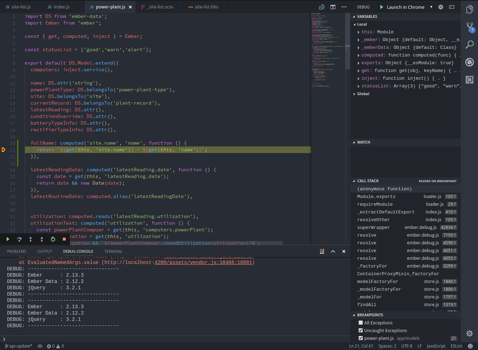
Task: Change end of line sequence LF
Action: tap(419, 346)
